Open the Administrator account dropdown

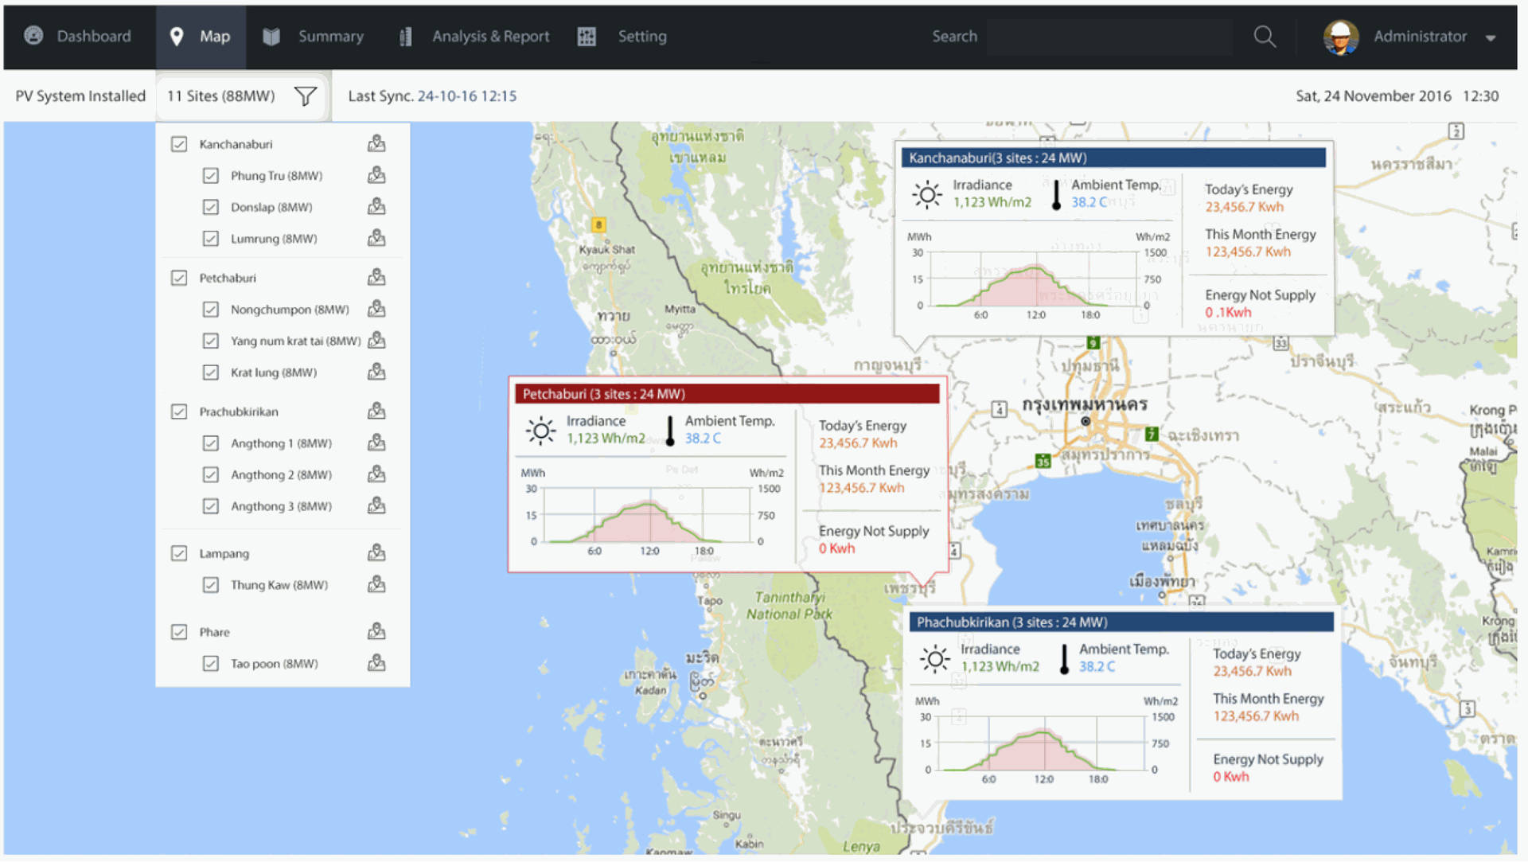[1492, 37]
